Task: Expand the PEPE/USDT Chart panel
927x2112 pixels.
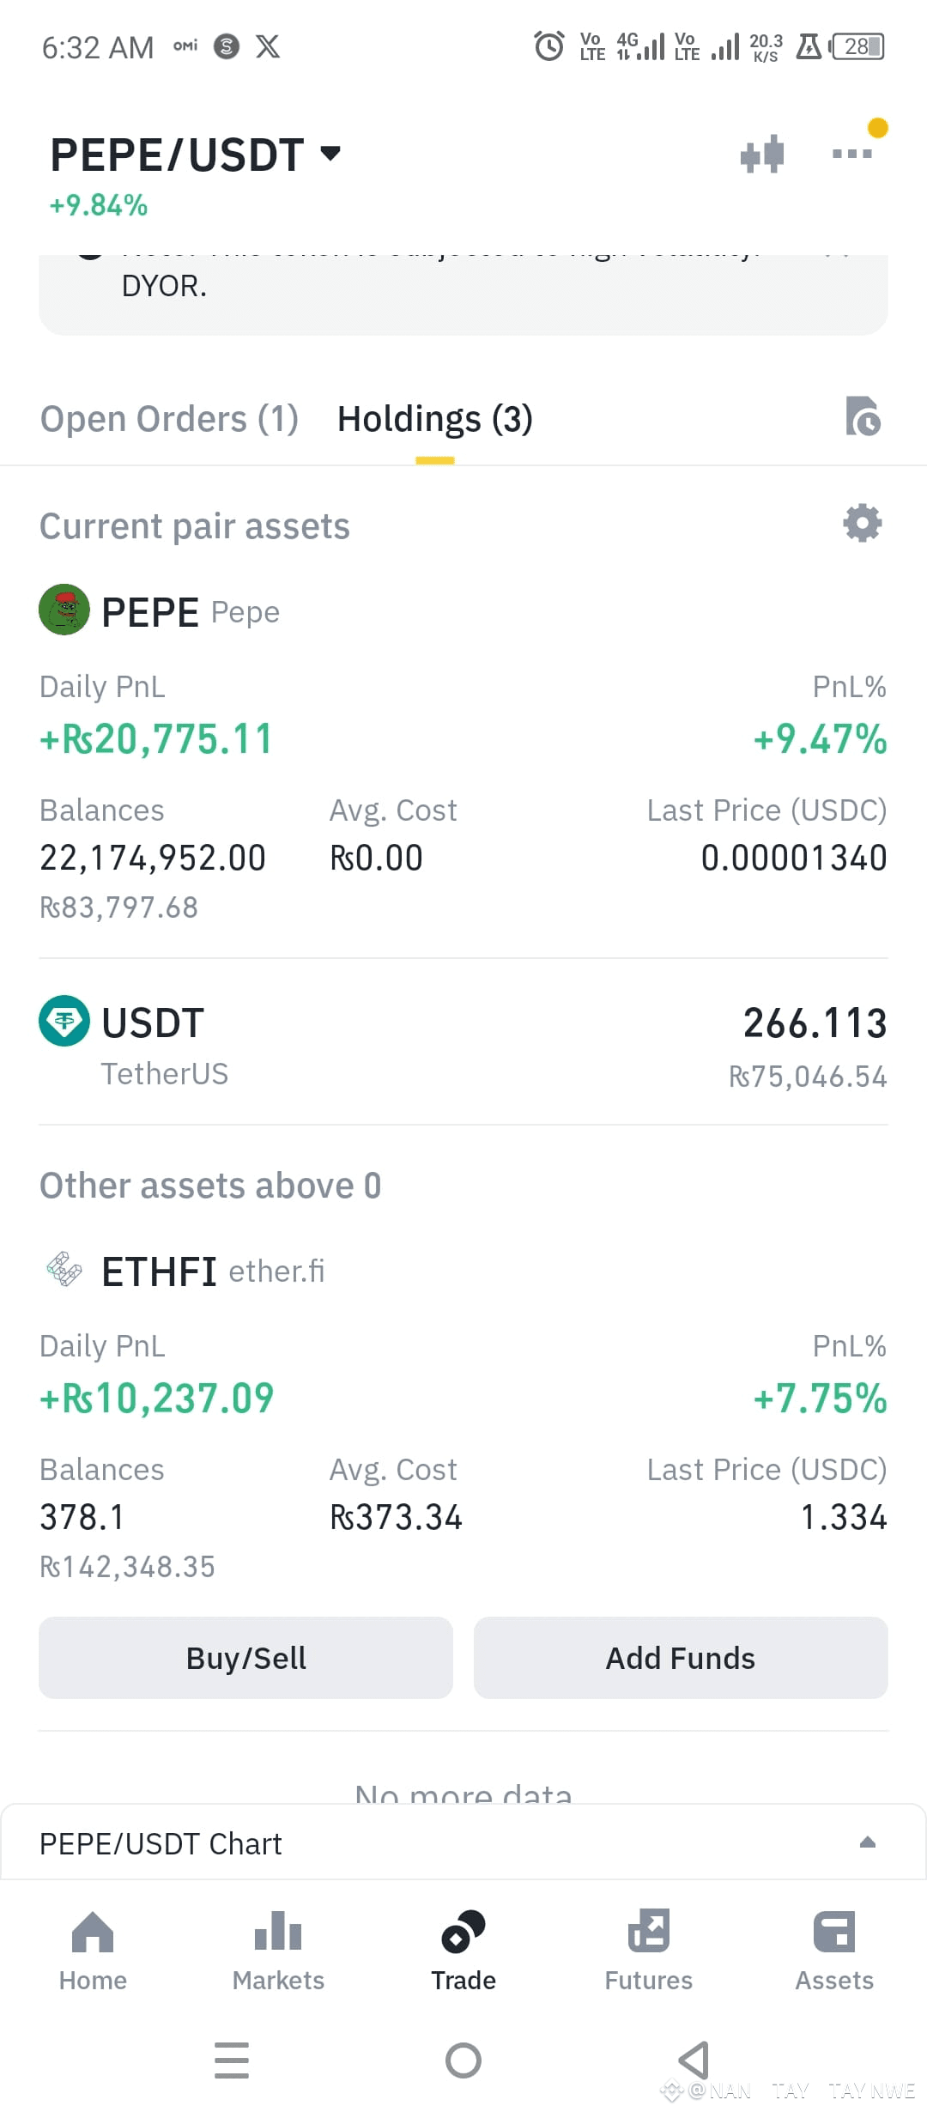Action: pyautogui.click(x=463, y=1843)
